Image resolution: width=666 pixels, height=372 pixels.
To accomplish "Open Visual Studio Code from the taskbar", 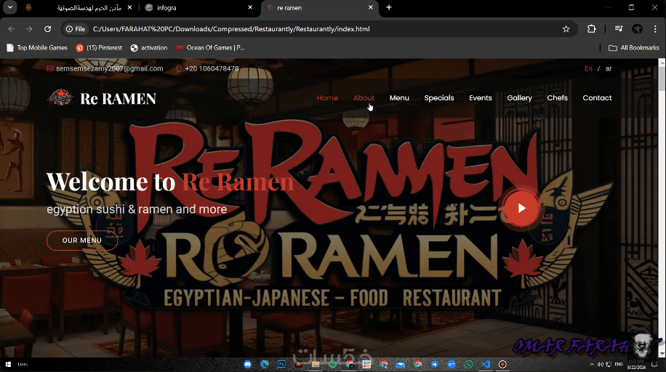I will click(x=486, y=364).
